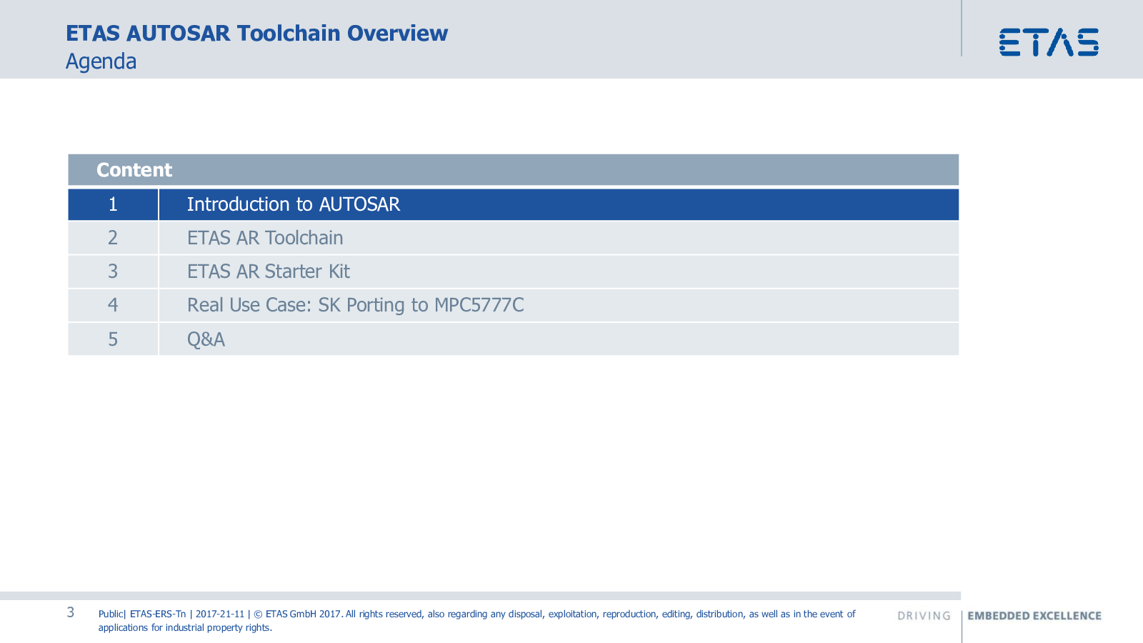Click the 'DRIVING' footer text

[x=924, y=616]
